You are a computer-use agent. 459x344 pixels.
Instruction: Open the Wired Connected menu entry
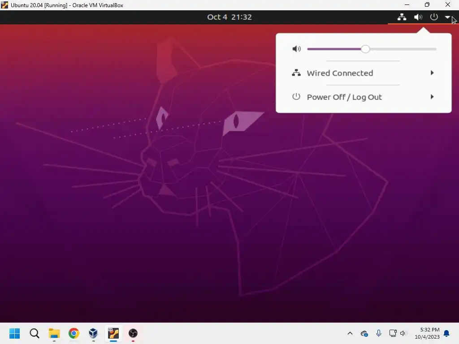click(364, 73)
